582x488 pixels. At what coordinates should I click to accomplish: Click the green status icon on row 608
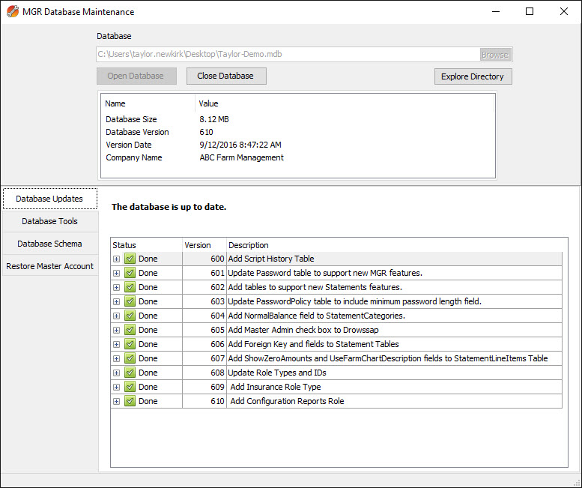pos(130,373)
